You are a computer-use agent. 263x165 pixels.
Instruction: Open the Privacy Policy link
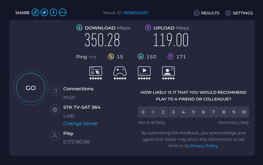coord(204,146)
